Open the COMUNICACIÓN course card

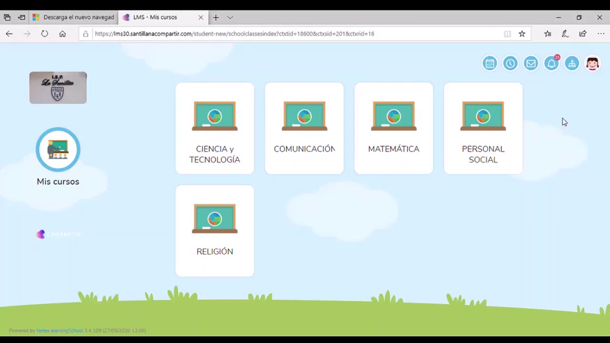point(304,128)
